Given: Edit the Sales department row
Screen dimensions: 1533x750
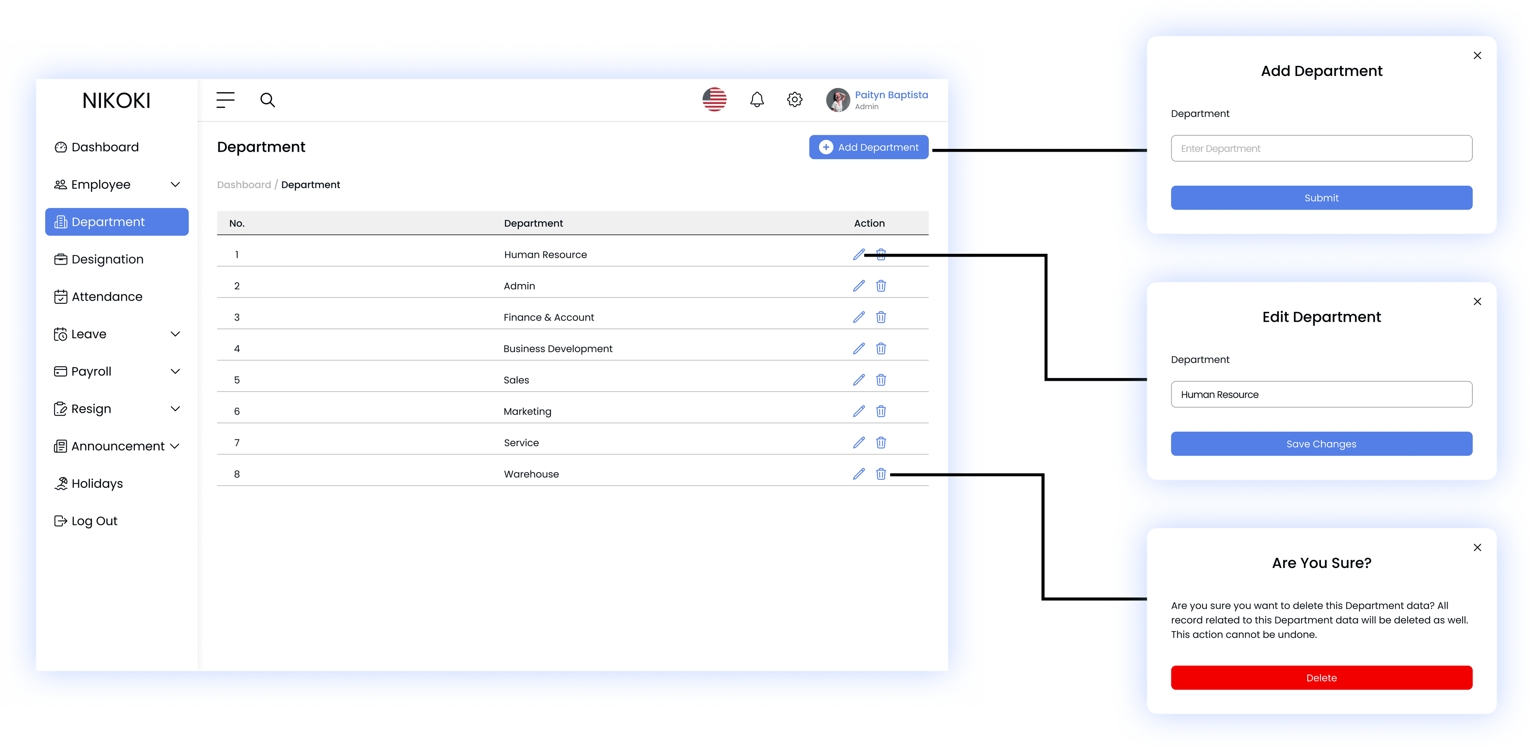Looking at the screenshot, I should pos(858,380).
